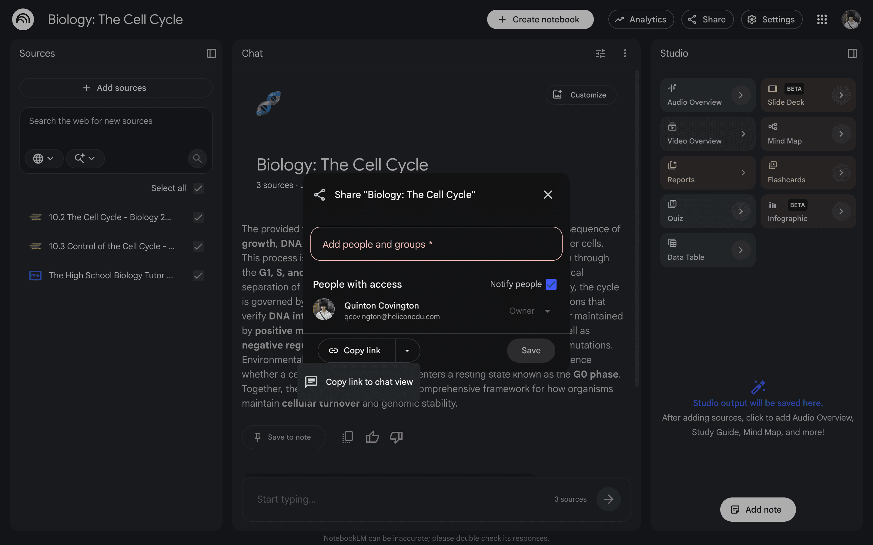Open the user profile avatar menu

pyautogui.click(x=851, y=19)
